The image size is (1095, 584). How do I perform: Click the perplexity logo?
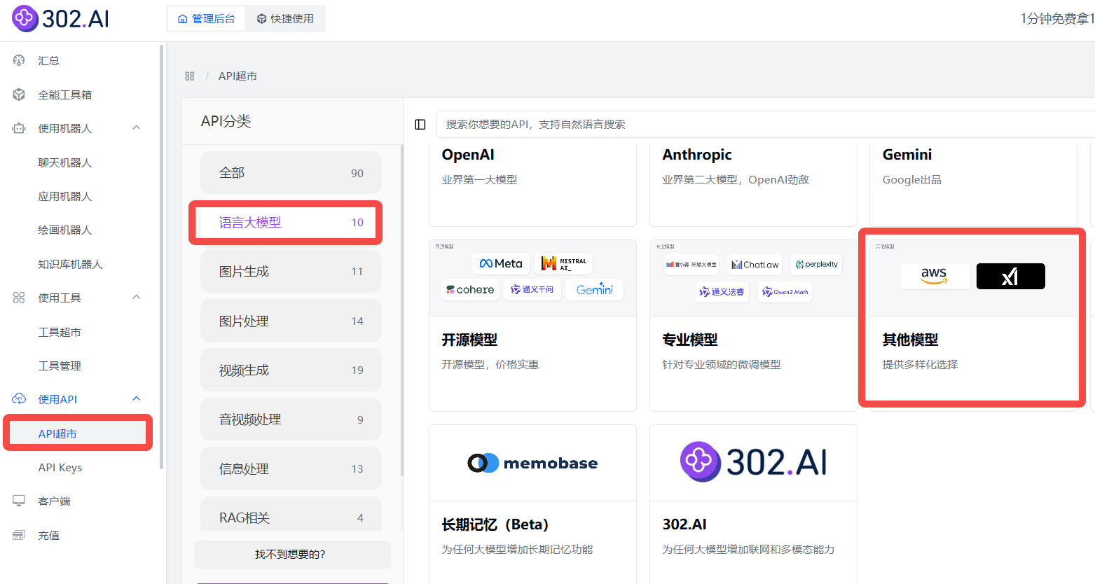(x=816, y=265)
